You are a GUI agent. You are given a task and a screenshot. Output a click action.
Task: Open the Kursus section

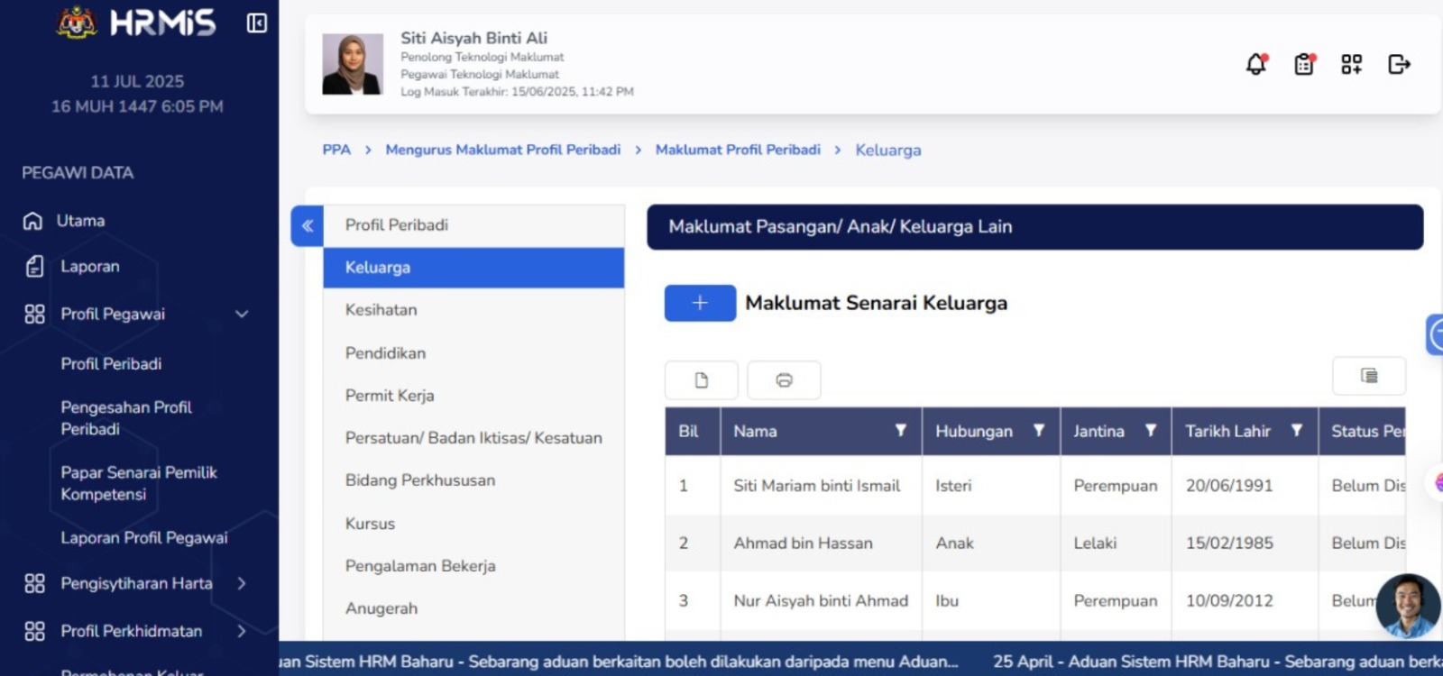tap(473, 524)
